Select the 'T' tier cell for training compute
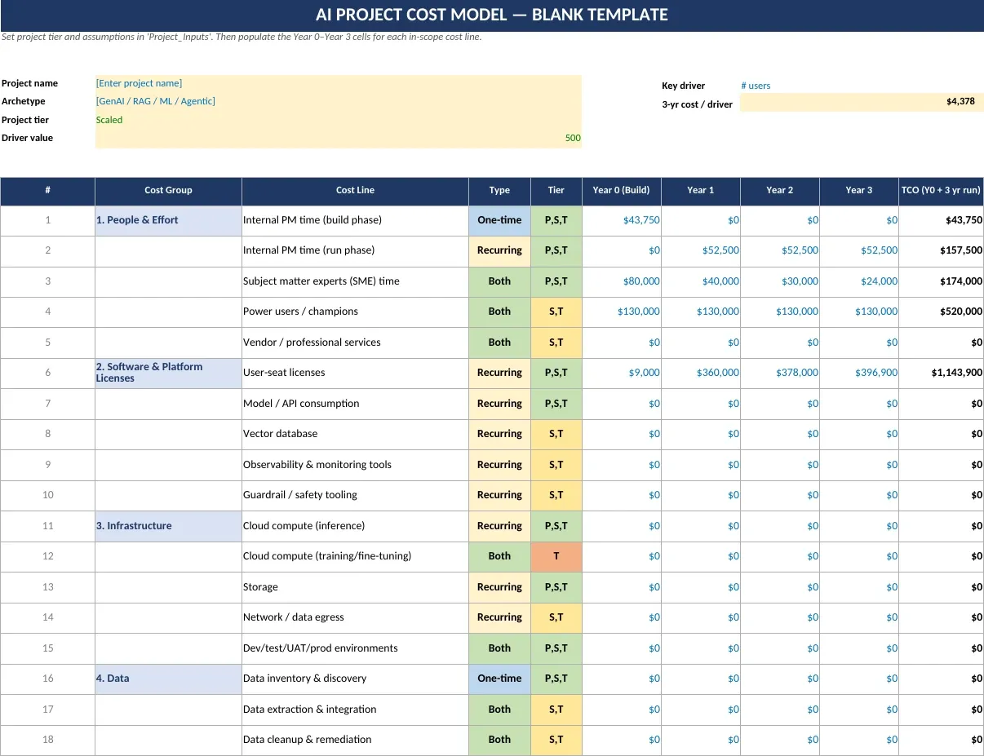984x756 pixels. tap(556, 556)
